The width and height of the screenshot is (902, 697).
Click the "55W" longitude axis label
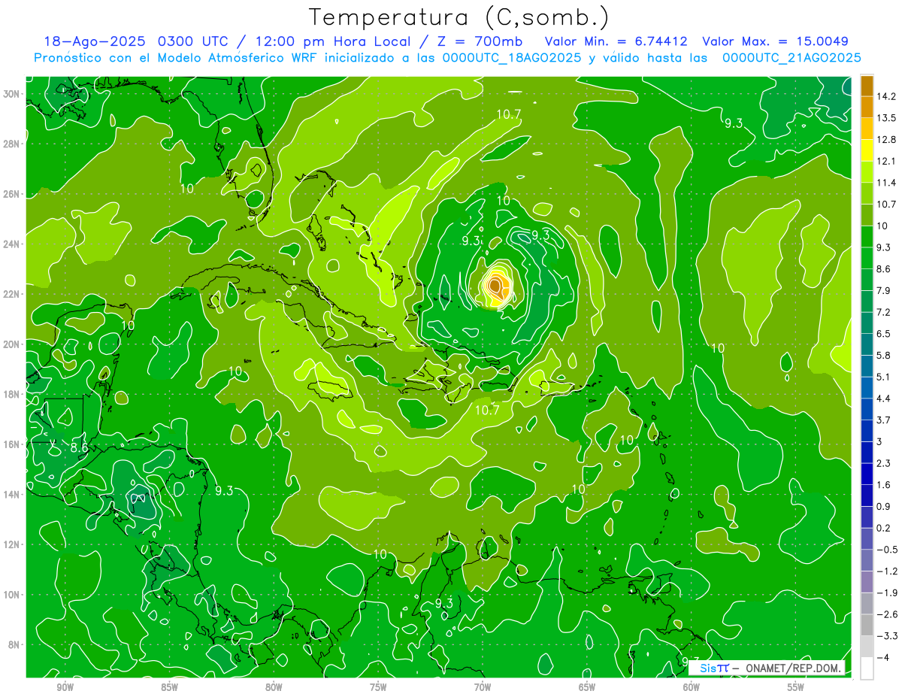pos(796,687)
